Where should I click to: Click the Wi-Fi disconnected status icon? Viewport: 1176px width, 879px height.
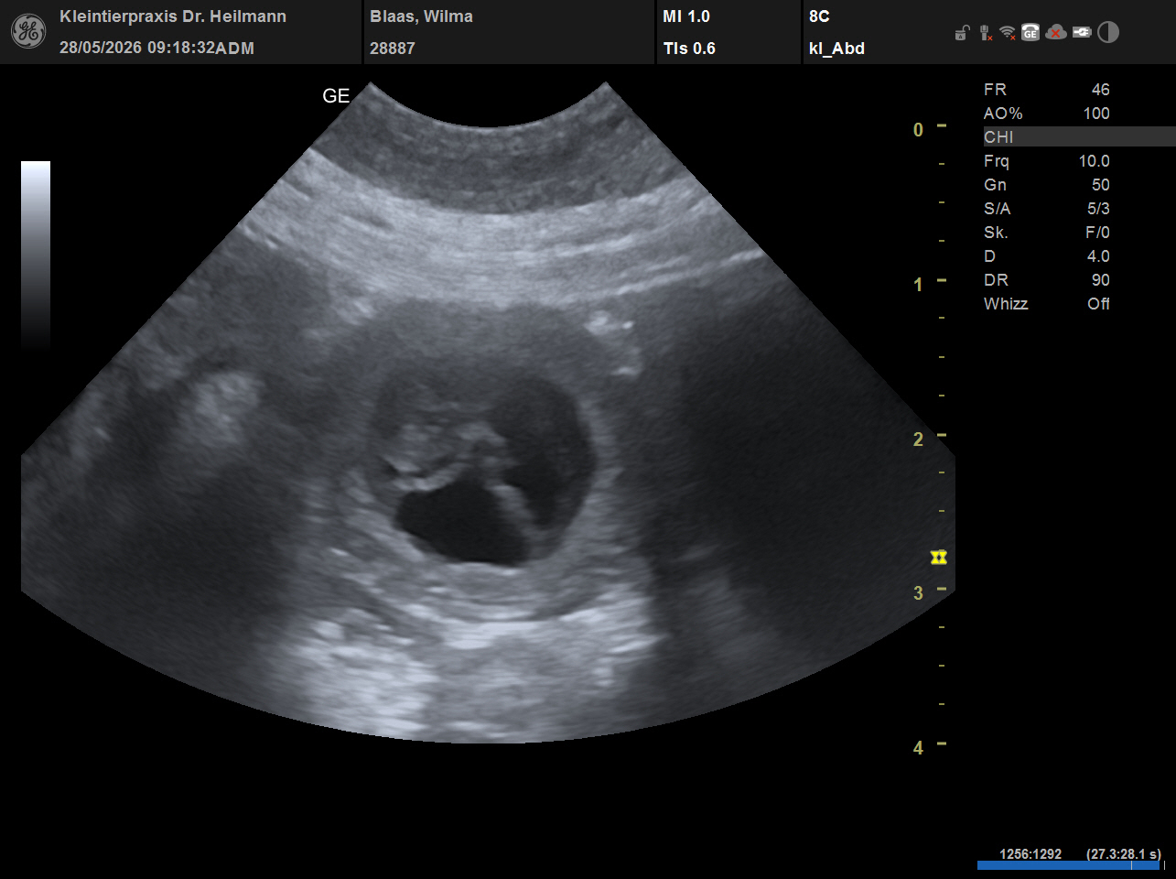[x=1008, y=33]
